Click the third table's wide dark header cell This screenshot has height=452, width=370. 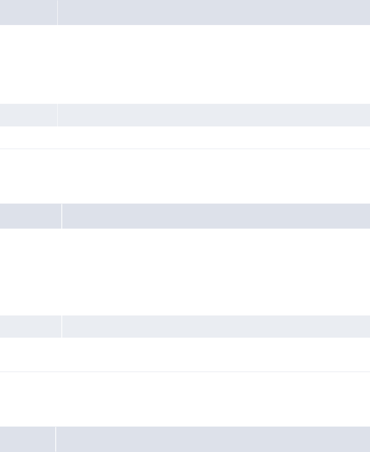point(213,439)
